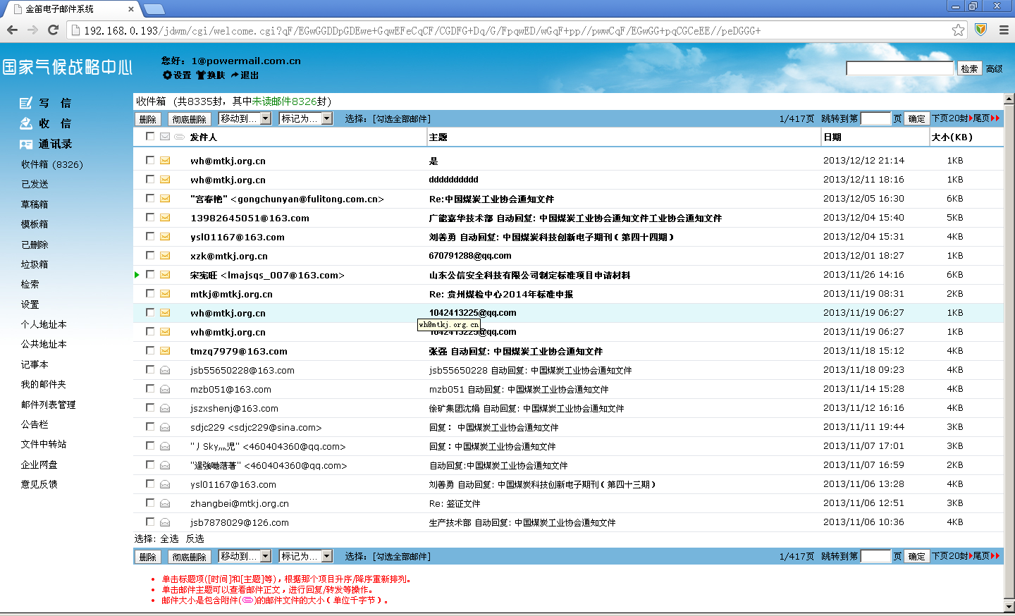Screen dimensions: 1015x616
Task: Click the compose mail (写信) pencil icon
Action: (26, 103)
